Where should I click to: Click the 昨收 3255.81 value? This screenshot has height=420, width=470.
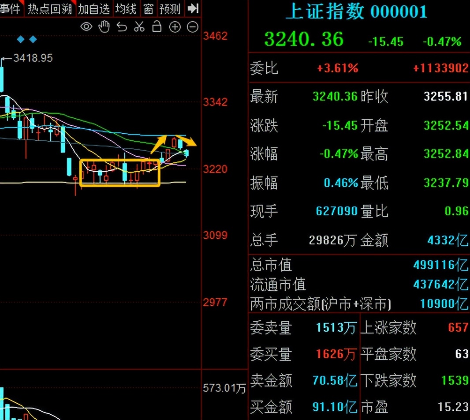click(x=445, y=96)
